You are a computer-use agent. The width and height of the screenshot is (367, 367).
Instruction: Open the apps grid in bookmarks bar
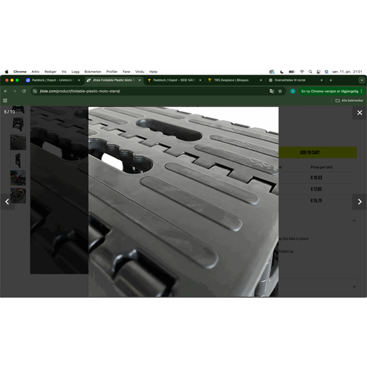tap(5, 100)
